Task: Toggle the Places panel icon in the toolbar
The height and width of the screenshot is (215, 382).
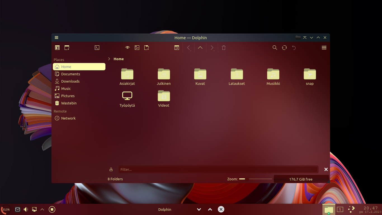Action: coord(57,48)
